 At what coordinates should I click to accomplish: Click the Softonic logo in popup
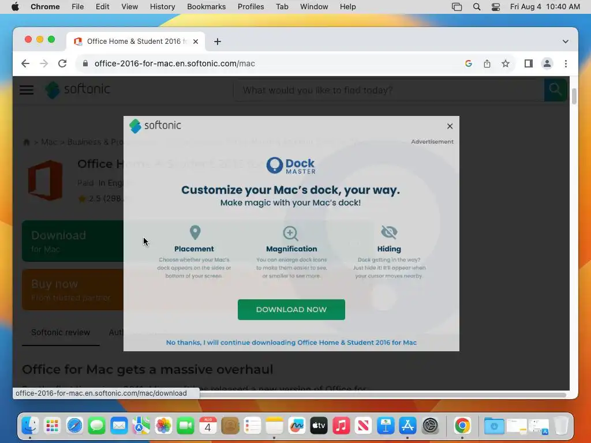(x=155, y=125)
